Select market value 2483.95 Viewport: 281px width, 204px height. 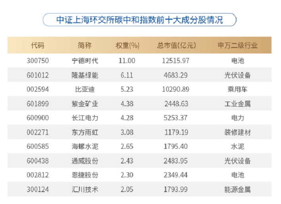(176, 161)
